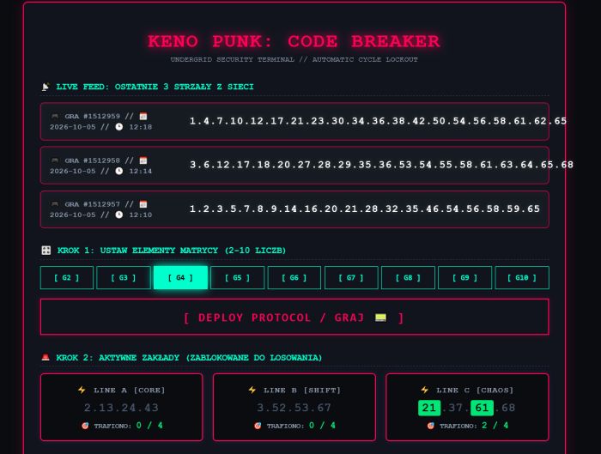This screenshot has width=601, height=454.
Task: Pick the G7 numbers option
Action: (351, 278)
